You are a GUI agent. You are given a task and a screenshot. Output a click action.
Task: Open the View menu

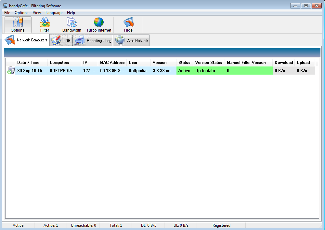point(37,13)
